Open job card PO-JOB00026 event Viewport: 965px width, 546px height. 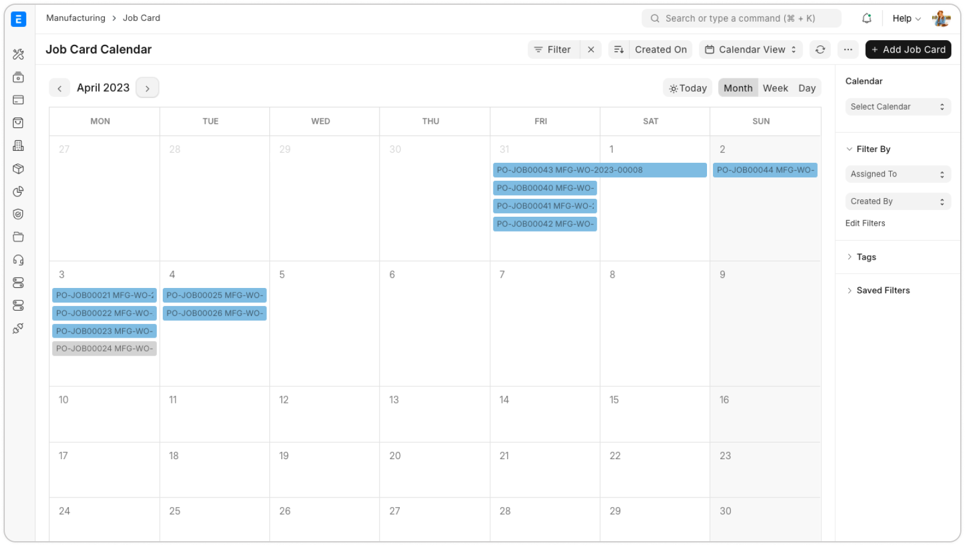click(214, 313)
